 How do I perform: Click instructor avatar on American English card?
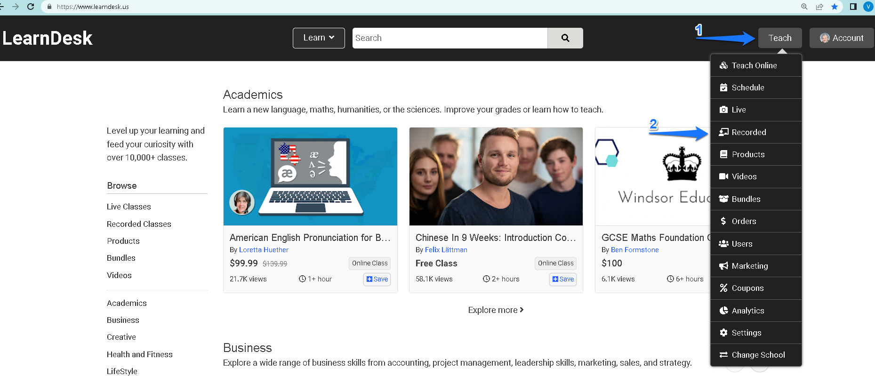coord(242,202)
